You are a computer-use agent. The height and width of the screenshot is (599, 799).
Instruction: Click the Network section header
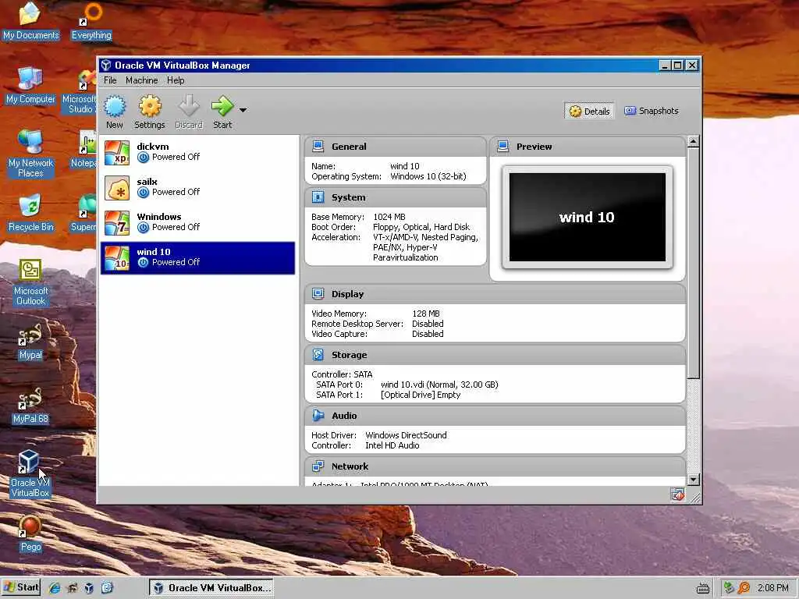coord(495,466)
